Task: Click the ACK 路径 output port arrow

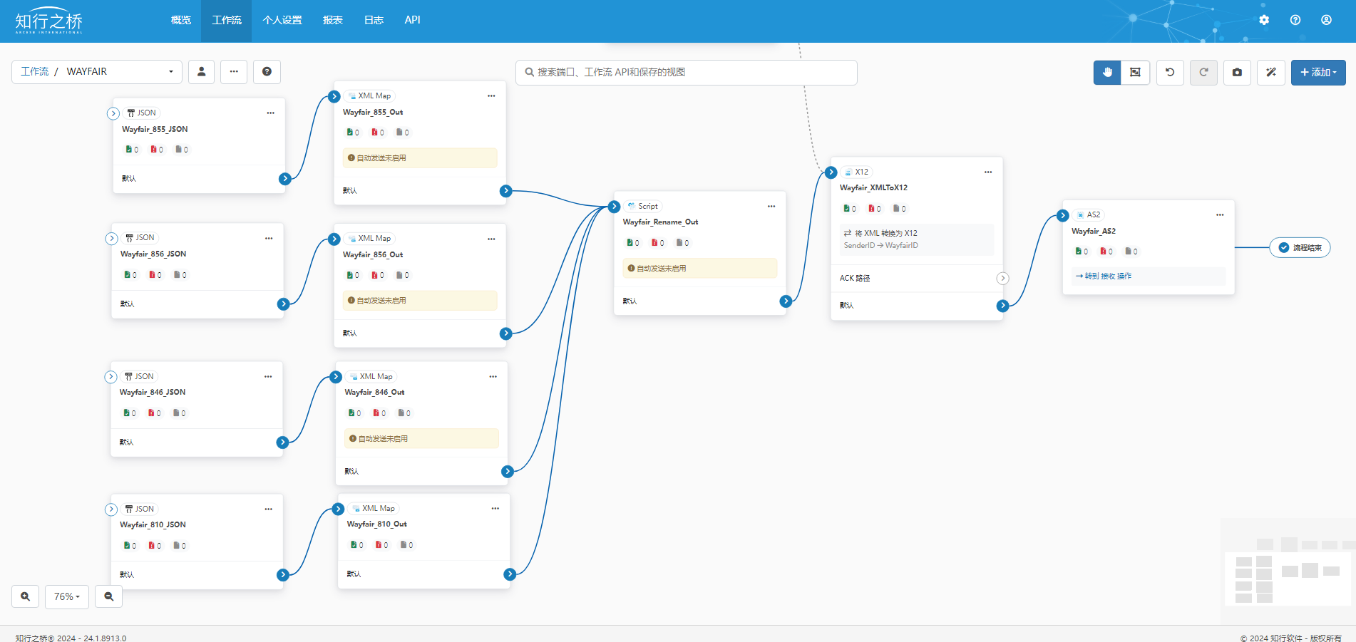Action: (x=1002, y=279)
